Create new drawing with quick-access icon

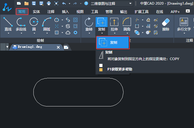(19, 3)
